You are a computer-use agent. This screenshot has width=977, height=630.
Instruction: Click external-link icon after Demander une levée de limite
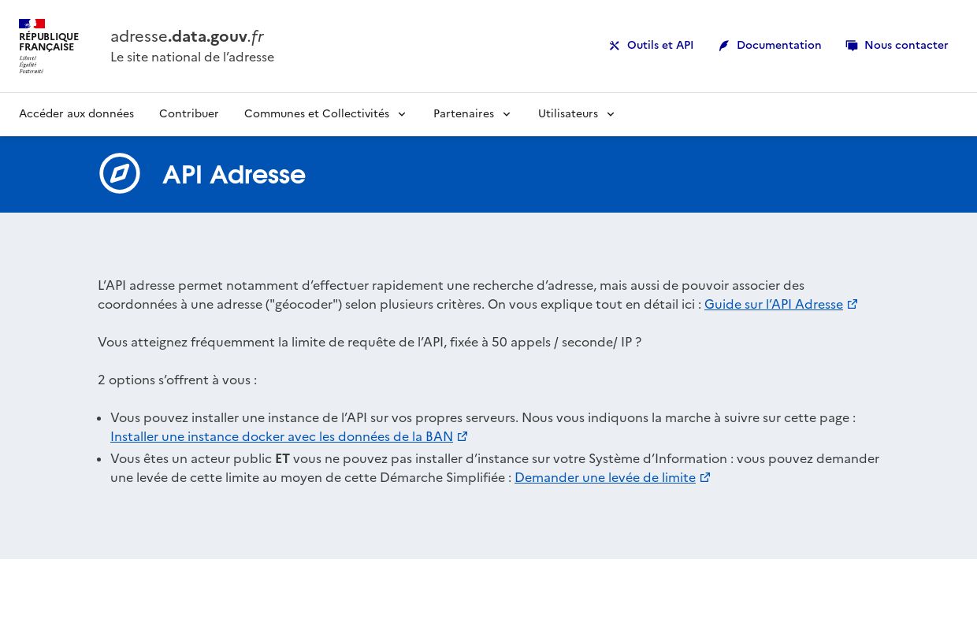click(x=705, y=477)
